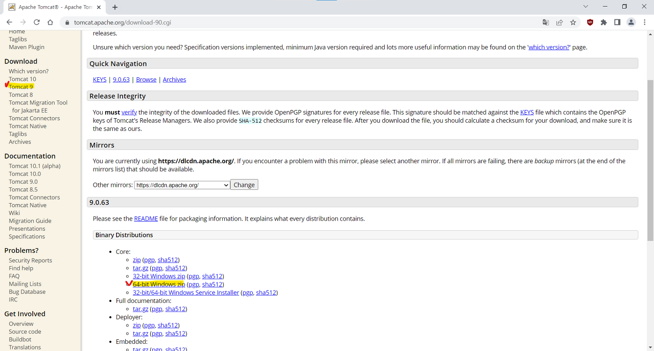
Task: Share this page icon
Action: pos(559,22)
